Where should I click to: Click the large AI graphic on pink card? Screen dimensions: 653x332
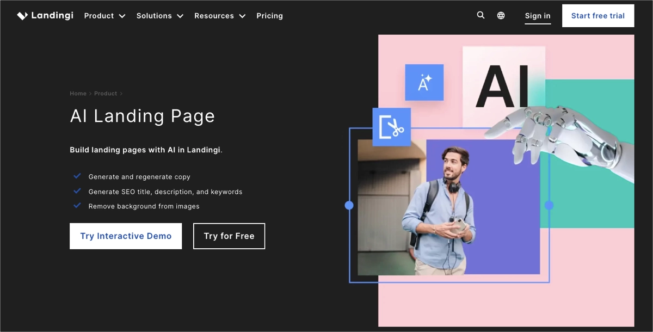coord(502,87)
